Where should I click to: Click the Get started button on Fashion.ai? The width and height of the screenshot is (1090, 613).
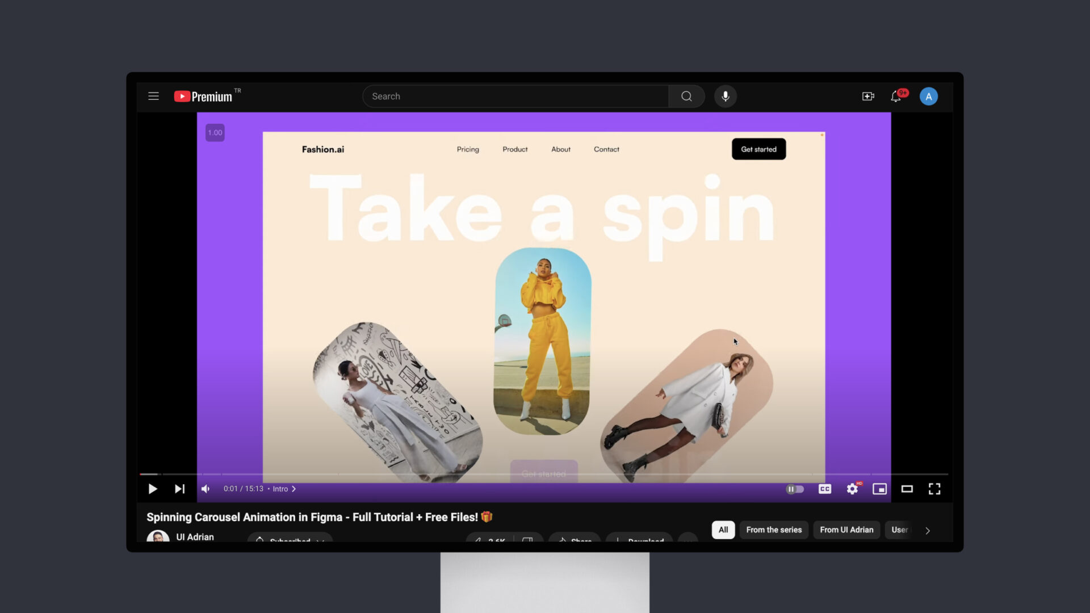(x=758, y=149)
